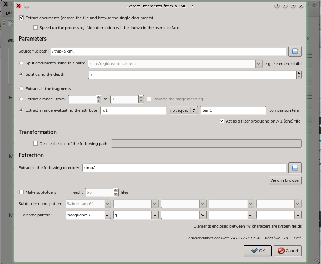The image size is (321, 264).
Task: Click the View in browser button
Action: (x=284, y=180)
